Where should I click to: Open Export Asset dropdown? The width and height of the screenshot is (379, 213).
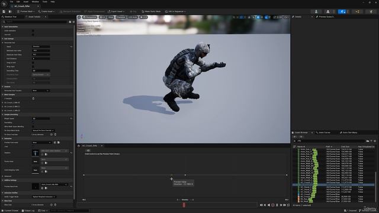[x=116, y=11]
